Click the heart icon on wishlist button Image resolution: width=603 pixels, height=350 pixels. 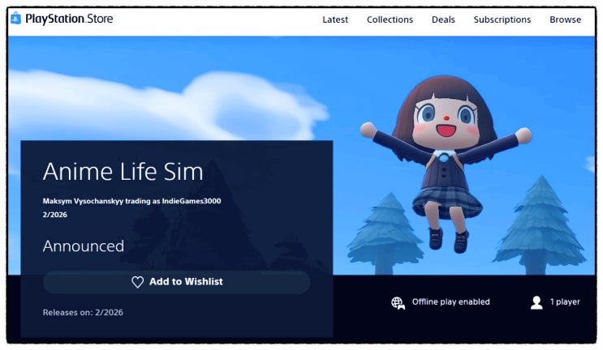coord(137,282)
